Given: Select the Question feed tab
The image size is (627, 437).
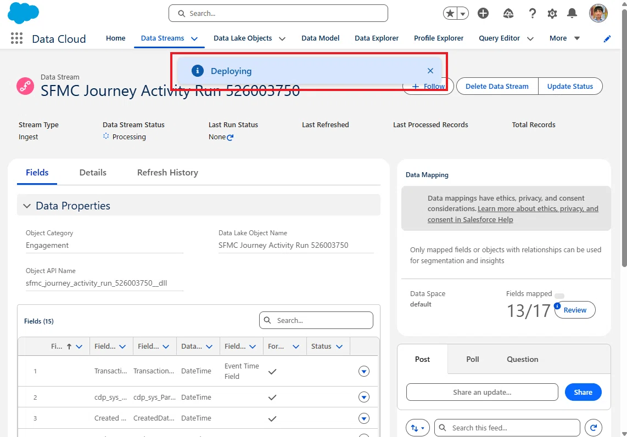Looking at the screenshot, I should [522, 359].
